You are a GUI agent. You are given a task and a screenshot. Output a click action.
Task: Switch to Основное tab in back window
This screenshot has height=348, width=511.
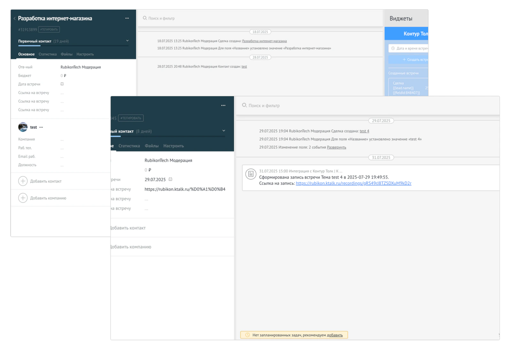pos(26,54)
